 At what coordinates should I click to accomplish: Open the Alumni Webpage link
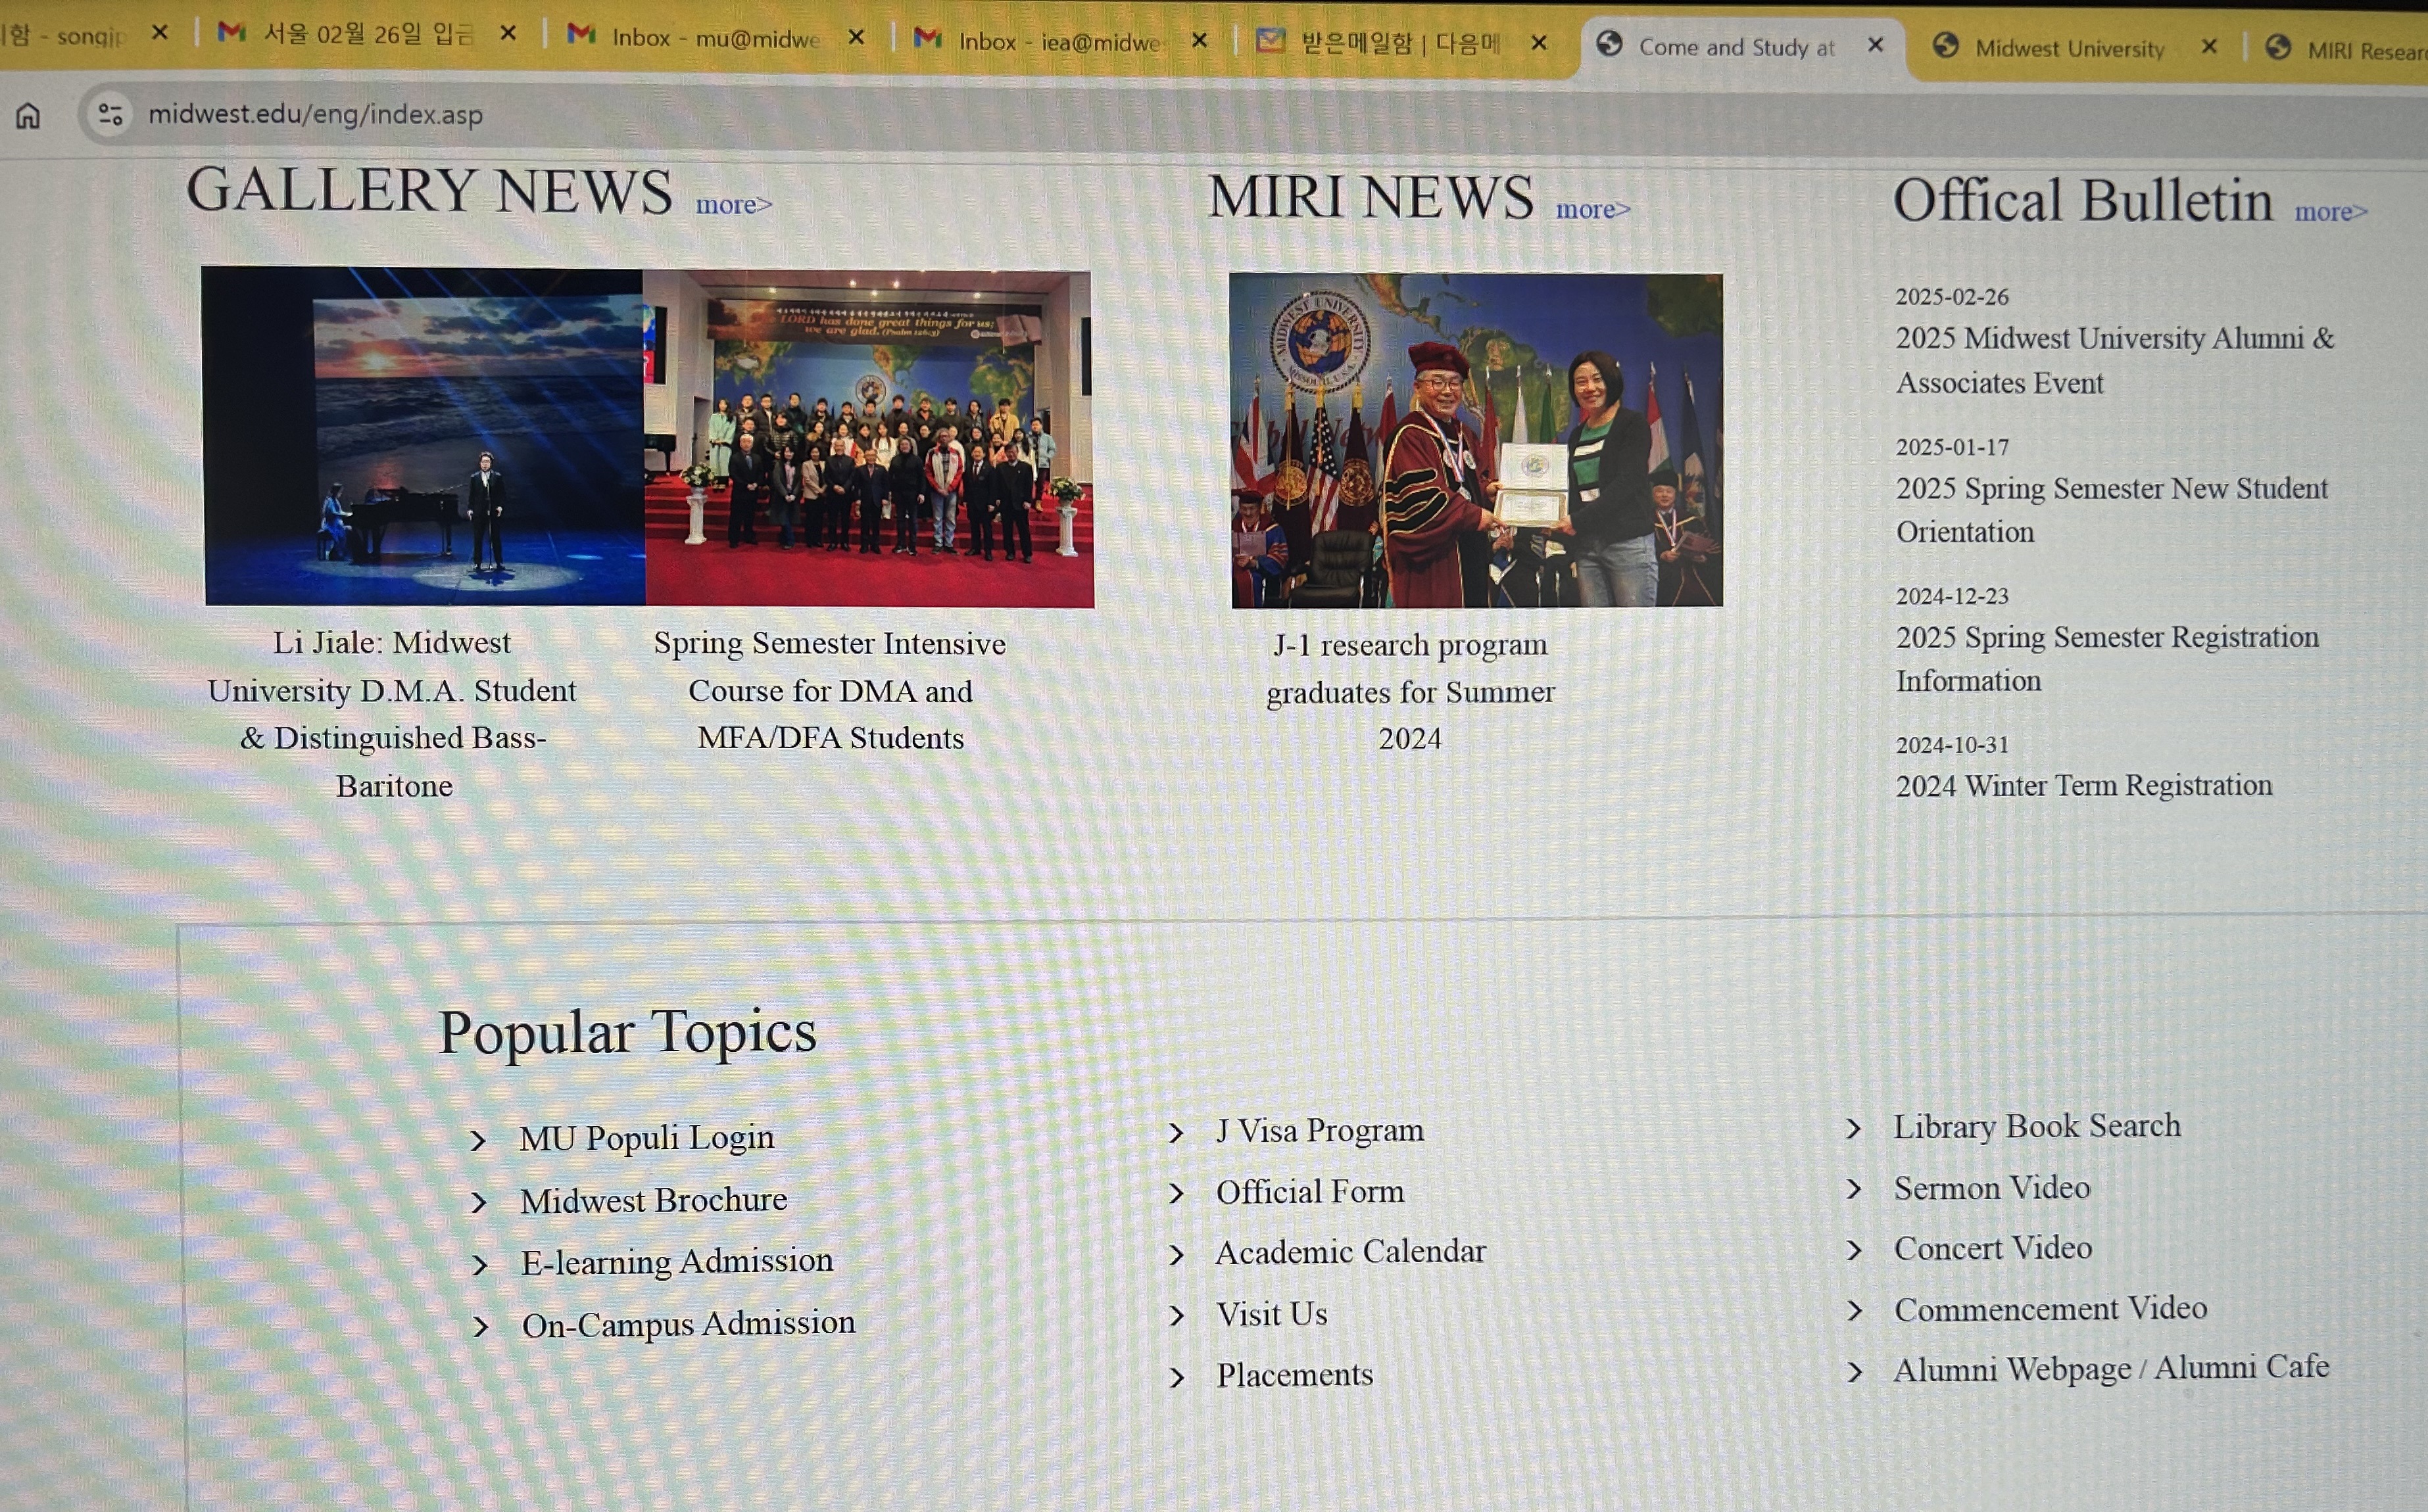pos(2012,1370)
